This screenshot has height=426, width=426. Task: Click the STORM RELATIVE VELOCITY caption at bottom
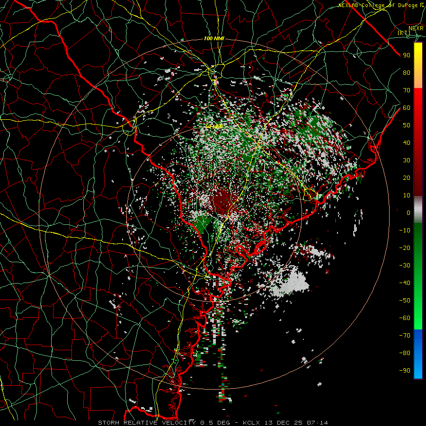click(x=213, y=423)
